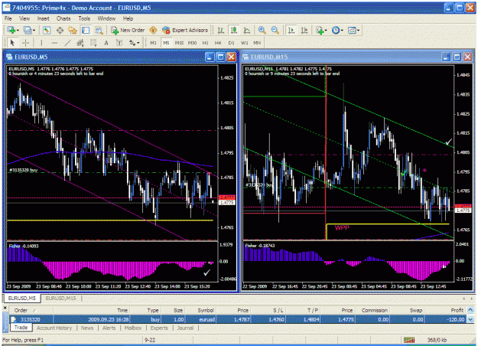Choose the text (A) drawing tool
The image size is (478, 346).
pyautogui.click(x=106, y=43)
